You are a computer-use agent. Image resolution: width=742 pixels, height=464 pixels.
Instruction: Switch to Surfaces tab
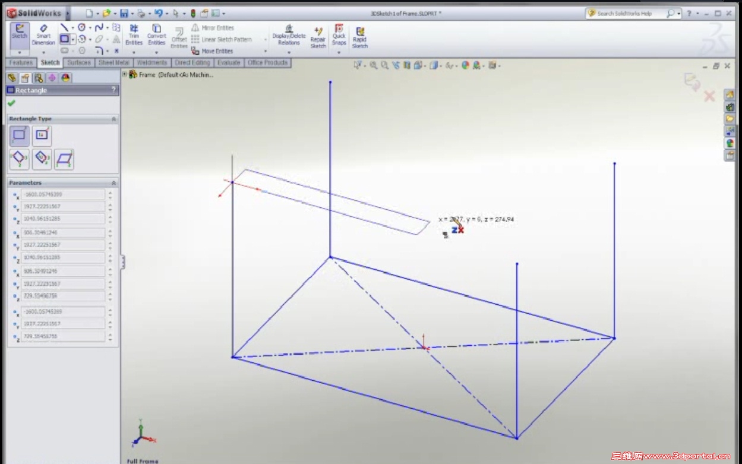(79, 63)
